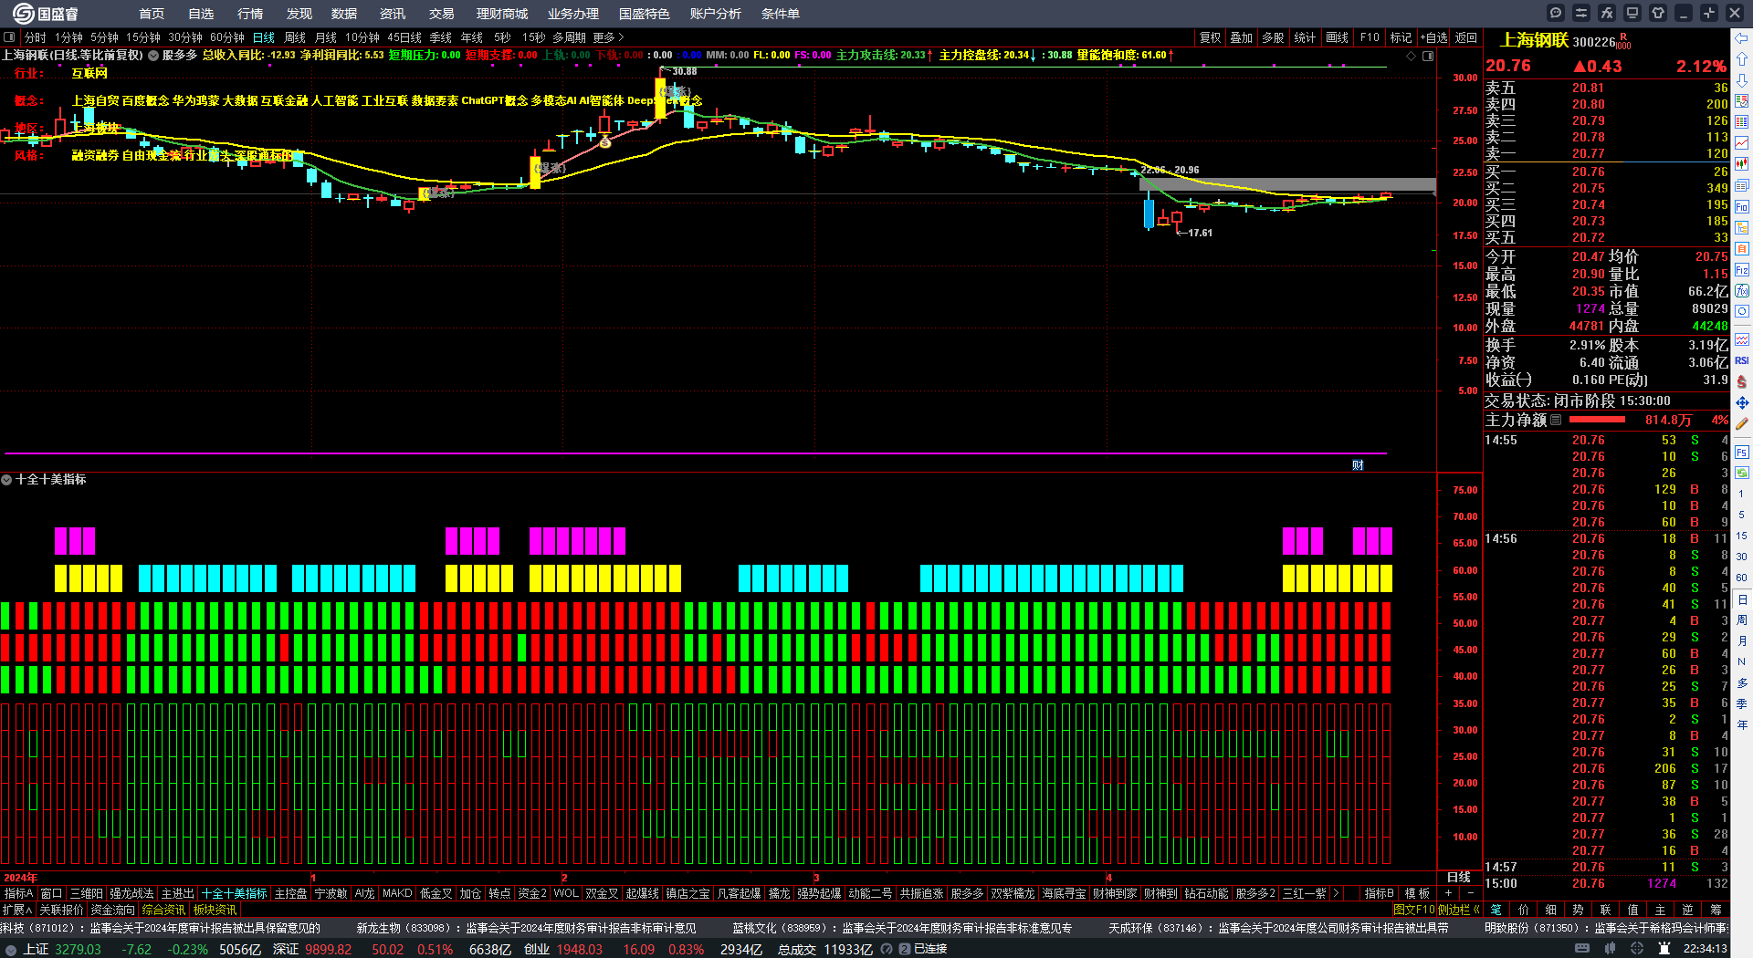Select the 60分钟 period
This screenshot has width=1753, height=958.
pos(227,37)
